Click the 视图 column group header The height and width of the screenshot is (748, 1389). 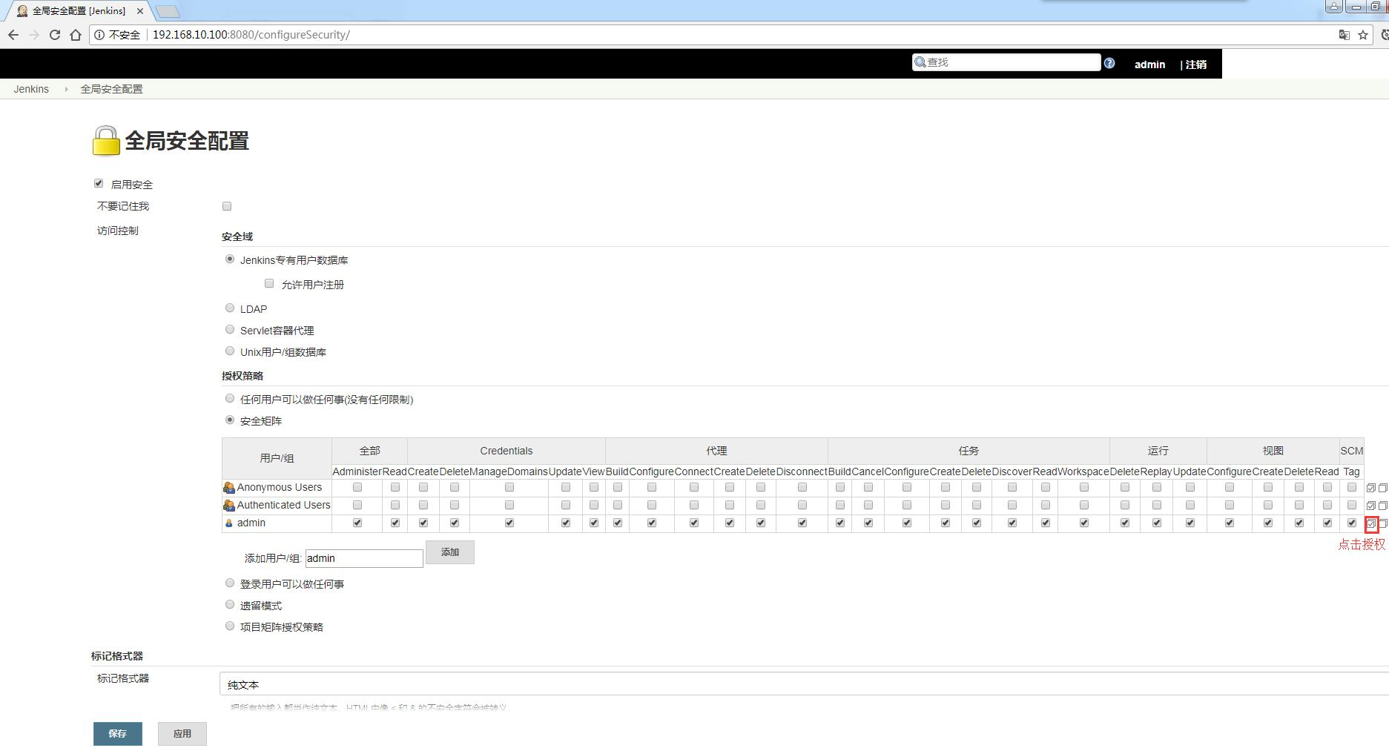pos(1273,451)
